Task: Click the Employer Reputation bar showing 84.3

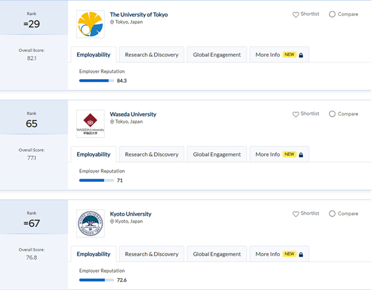Action: 97,80
